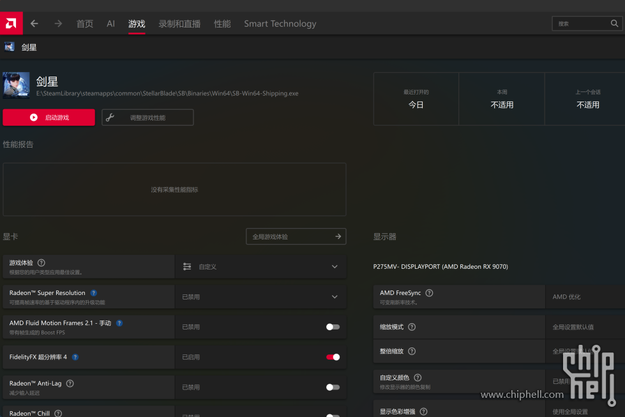This screenshot has width=625, height=417.
Task: Go forward with the right arrow
Action: tap(58, 24)
